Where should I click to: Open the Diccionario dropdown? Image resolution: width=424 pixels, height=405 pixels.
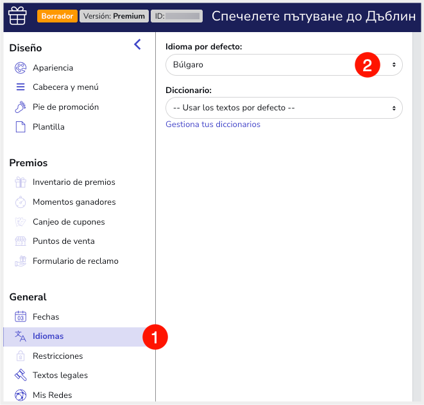coord(284,108)
